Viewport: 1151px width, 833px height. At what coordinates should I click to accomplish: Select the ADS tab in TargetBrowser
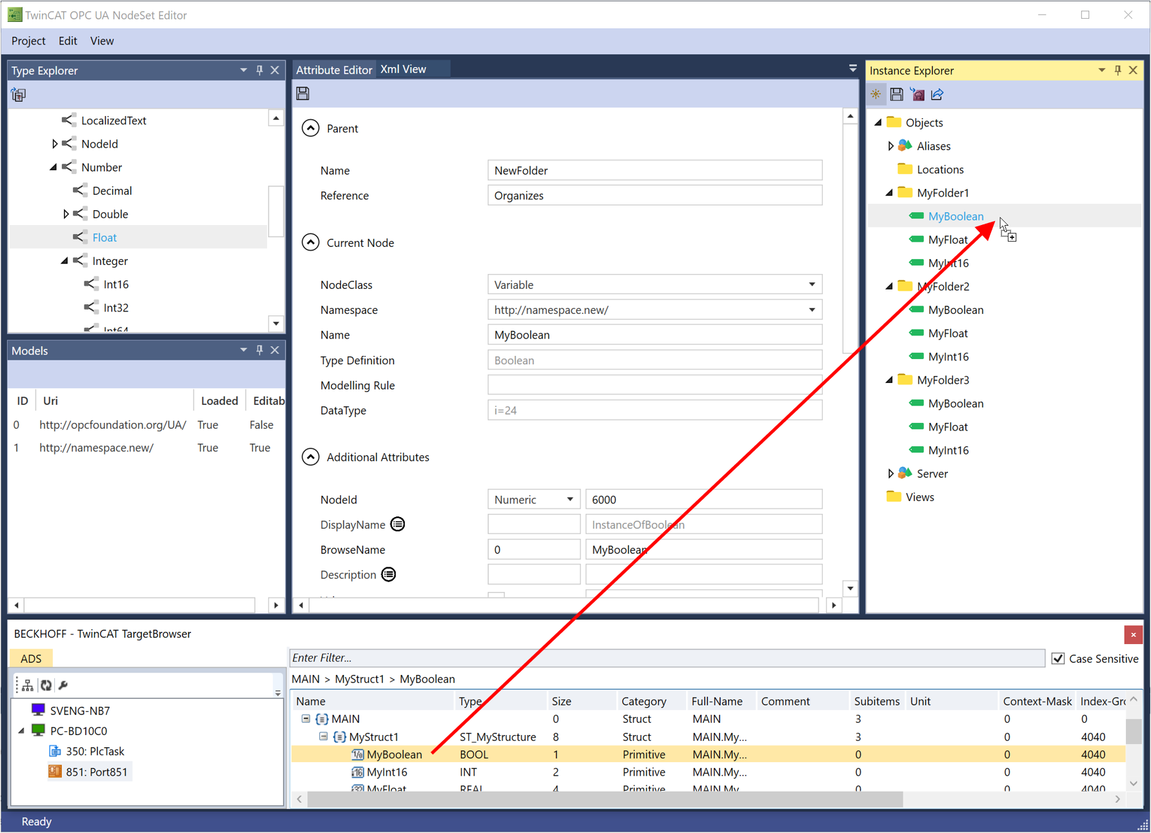point(31,658)
